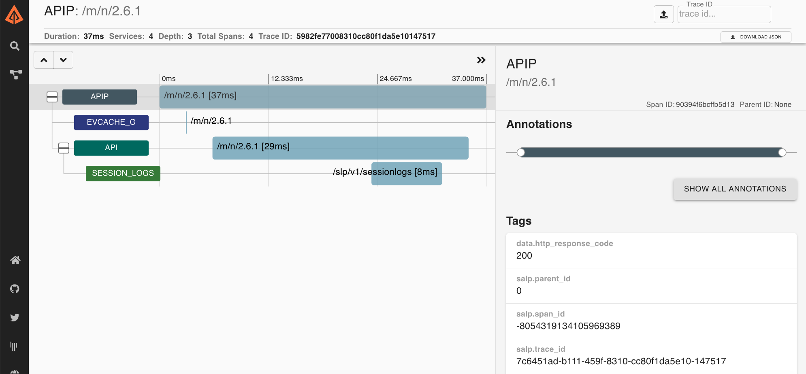Click the EVCACHE_G /m/n/2.6.1 span marker
Viewport: 806px width, 374px height.
[186, 122]
